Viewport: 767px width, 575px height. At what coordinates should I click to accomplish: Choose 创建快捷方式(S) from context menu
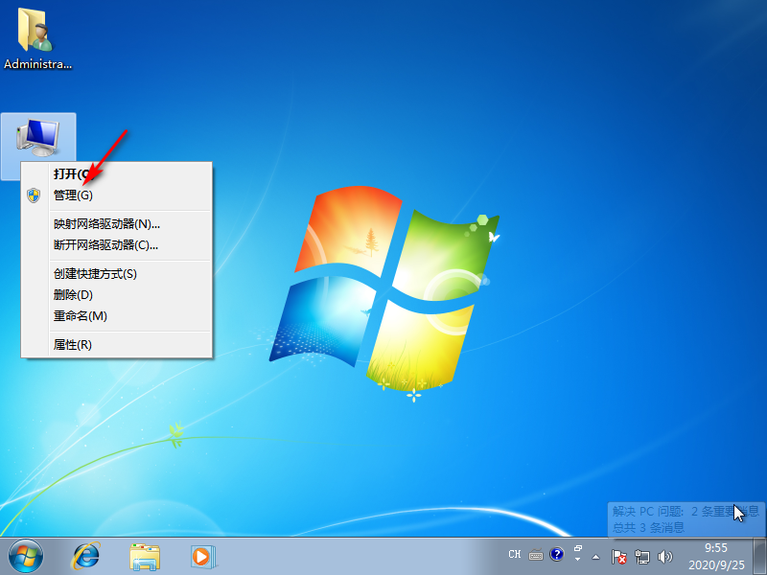coord(95,274)
